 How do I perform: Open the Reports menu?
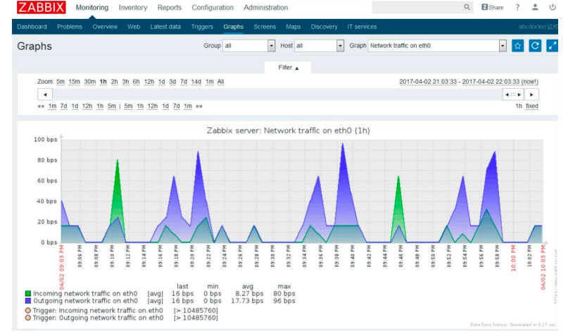point(170,8)
